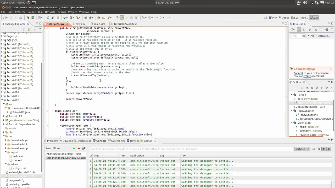Switch to the Debug perspective

coord(284,18)
